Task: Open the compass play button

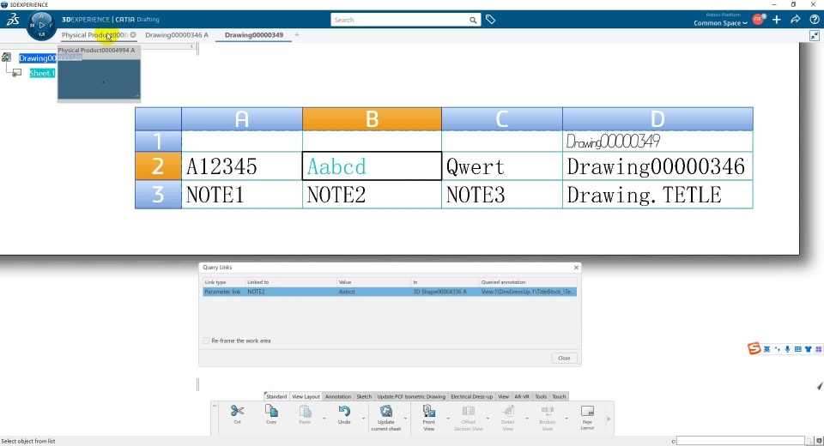Action: pyautogui.click(x=41, y=25)
